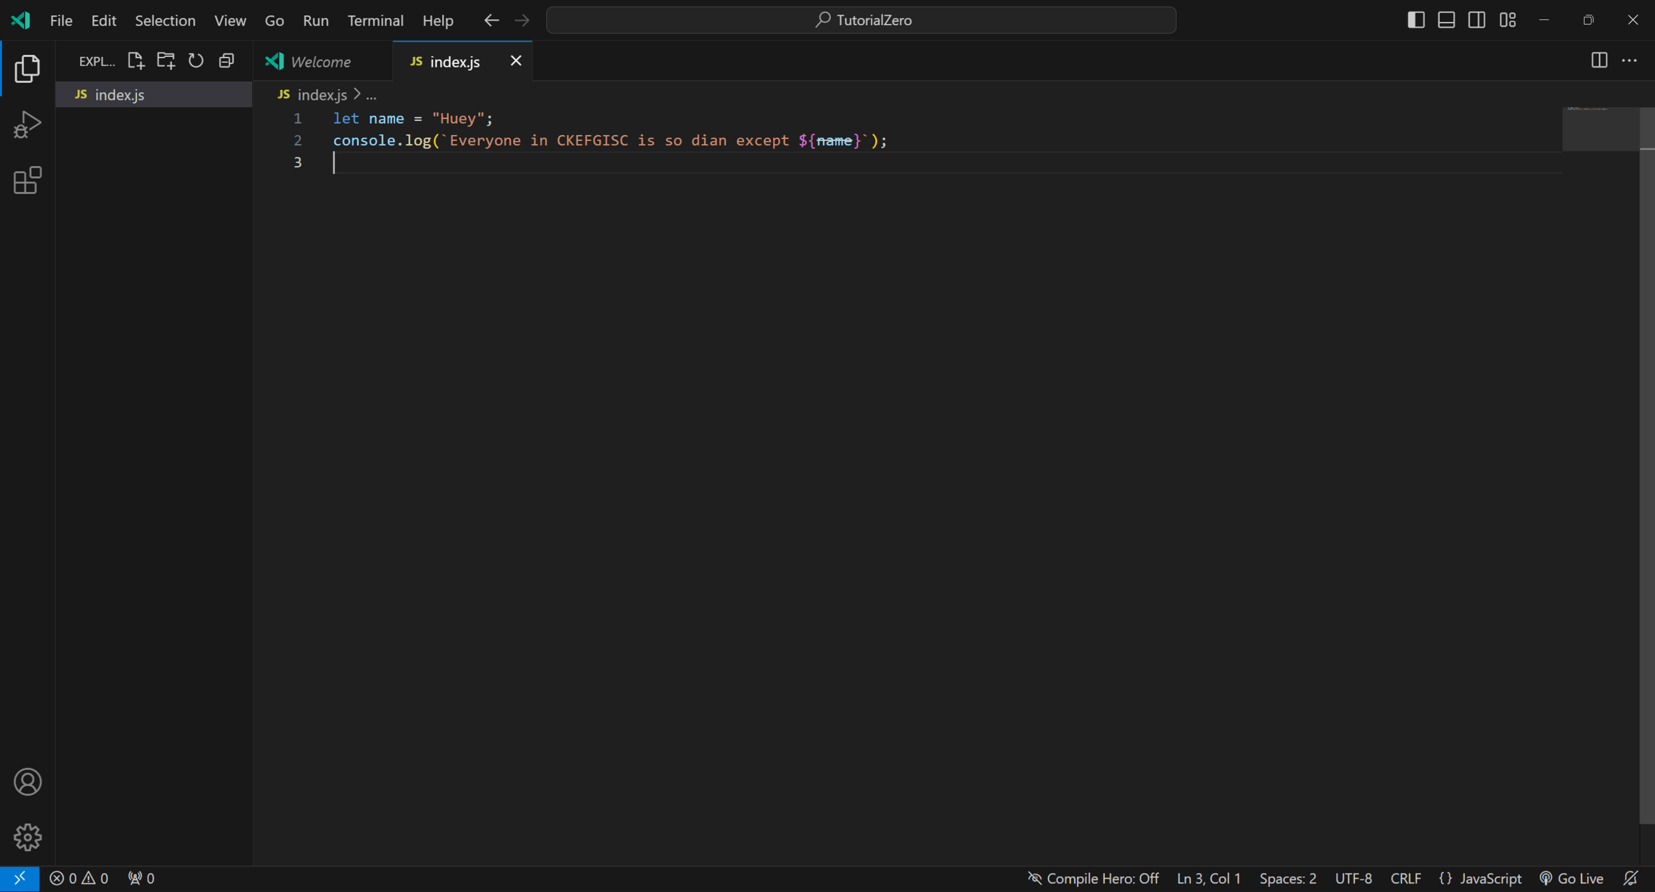Open the Extensions view
Image resolution: width=1655 pixels, height=892 pixels.
[x=27, y=180]
